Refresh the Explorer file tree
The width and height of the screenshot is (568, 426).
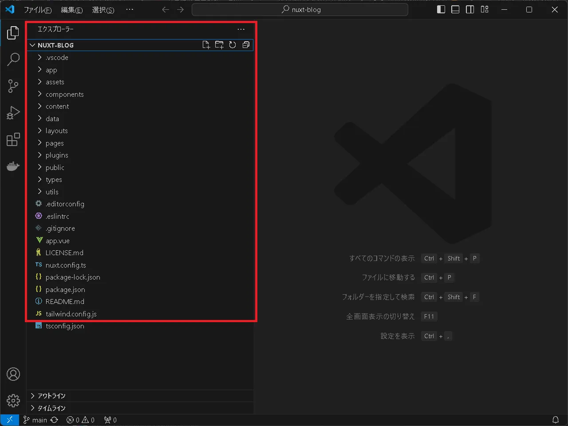pyautogui.click(x=233, y=45)
